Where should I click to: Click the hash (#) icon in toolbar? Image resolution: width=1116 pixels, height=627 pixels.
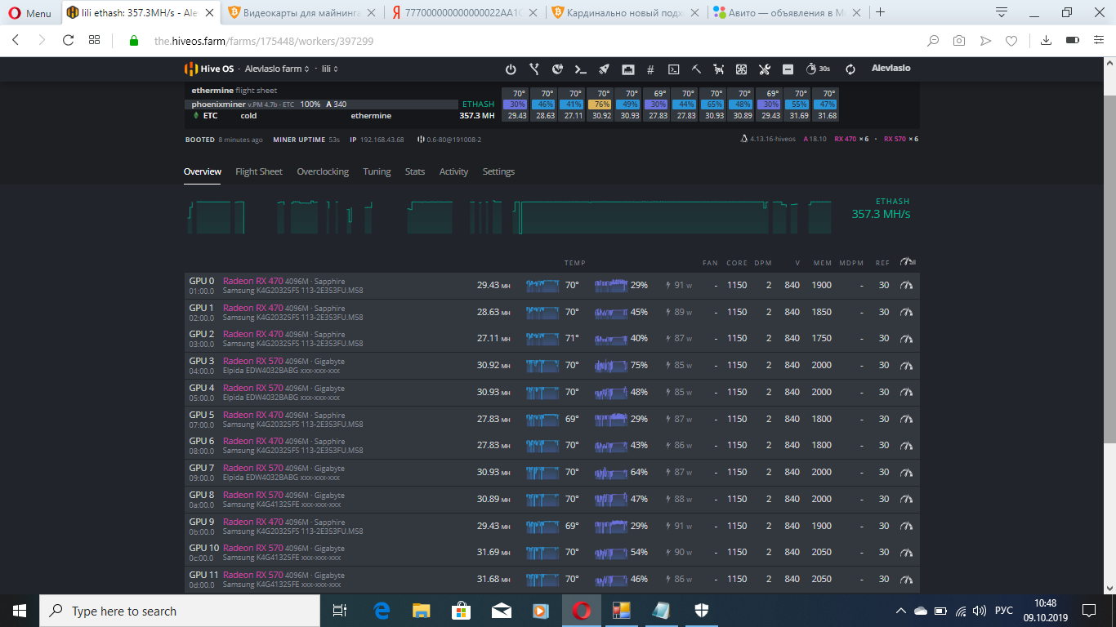click(x=650, y=69)
